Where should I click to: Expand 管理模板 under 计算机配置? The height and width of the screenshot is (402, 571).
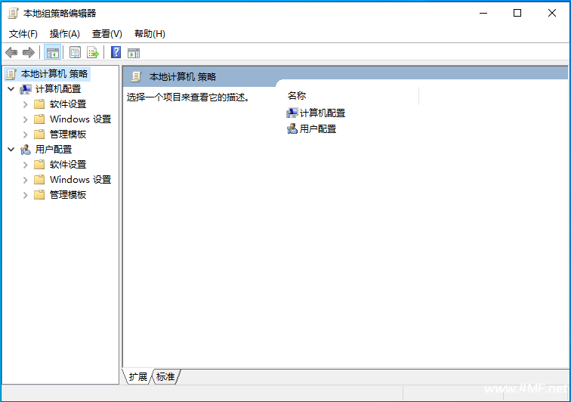25,135
